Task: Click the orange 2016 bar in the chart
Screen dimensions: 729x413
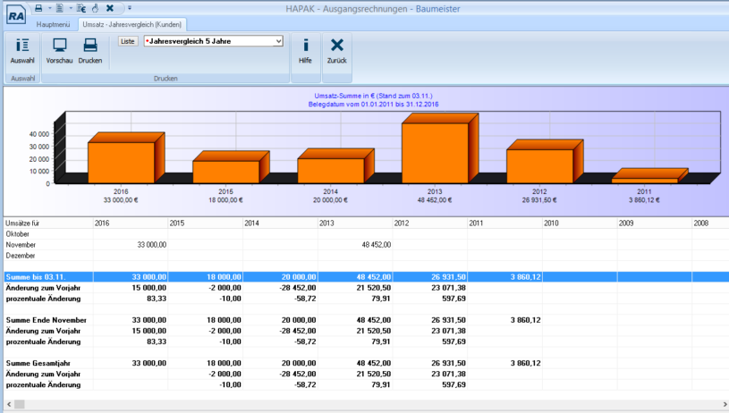Action: coord(122,163)
